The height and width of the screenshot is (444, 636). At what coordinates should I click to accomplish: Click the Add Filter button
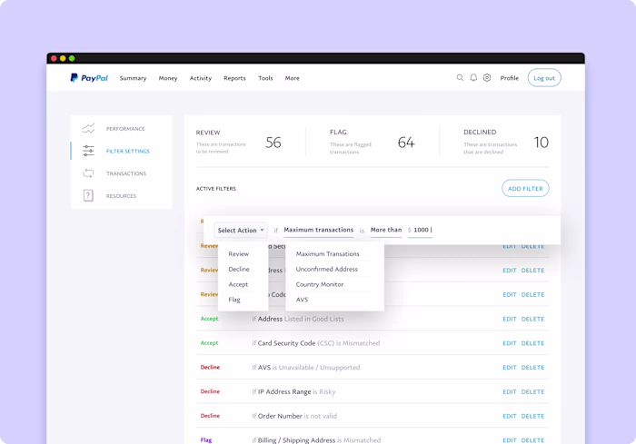pos(525,189)
